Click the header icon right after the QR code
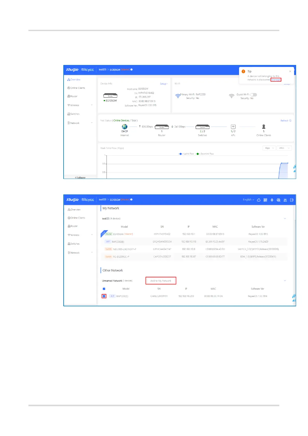This screenshot has height=436, width=308. (272, 200)
